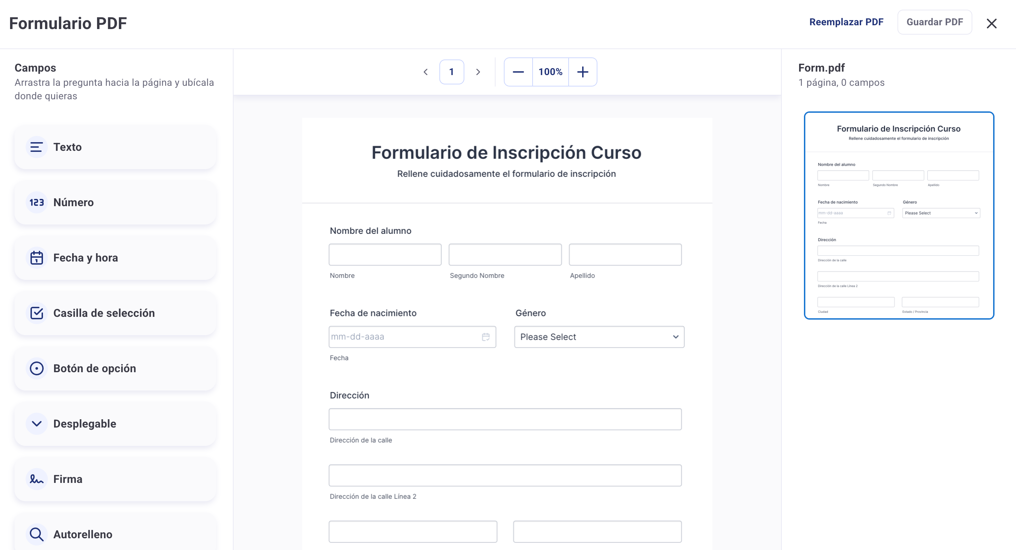The height and width of the screenshot is (550, 1016).
Task: Zoom in with the plus button
Action: click(583, 72)
